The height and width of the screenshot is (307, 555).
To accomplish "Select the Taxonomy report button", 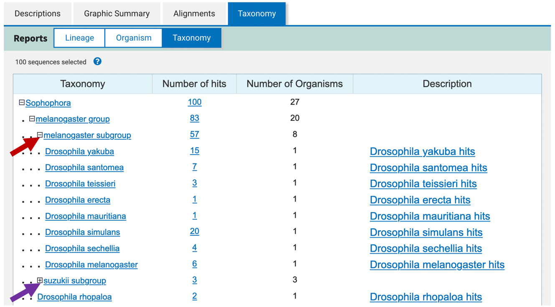I will (x=192, y=38).
